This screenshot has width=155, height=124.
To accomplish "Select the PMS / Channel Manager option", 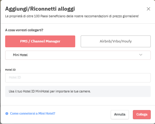I will pyautogui.click(x=40, y=41).
